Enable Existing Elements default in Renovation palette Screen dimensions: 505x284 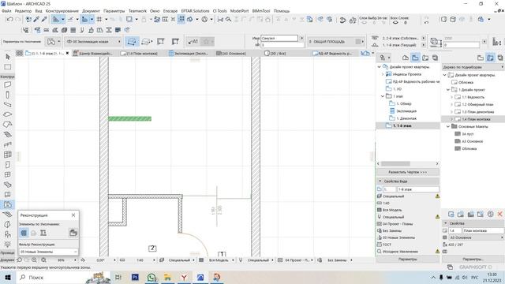24,233
